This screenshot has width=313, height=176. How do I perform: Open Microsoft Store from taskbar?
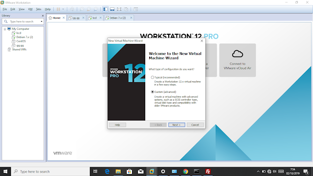(129, 172)
